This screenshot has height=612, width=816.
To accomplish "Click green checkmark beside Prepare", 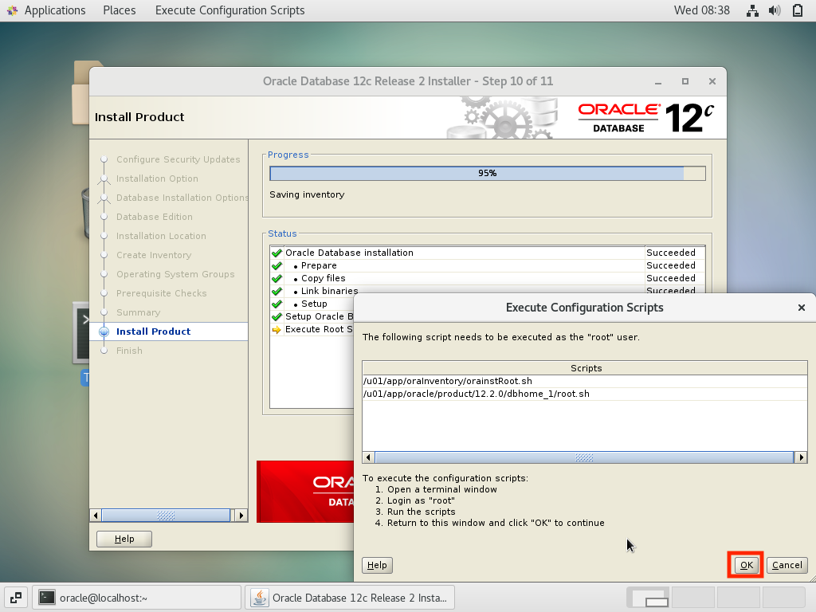I will [x=277, y=265].
